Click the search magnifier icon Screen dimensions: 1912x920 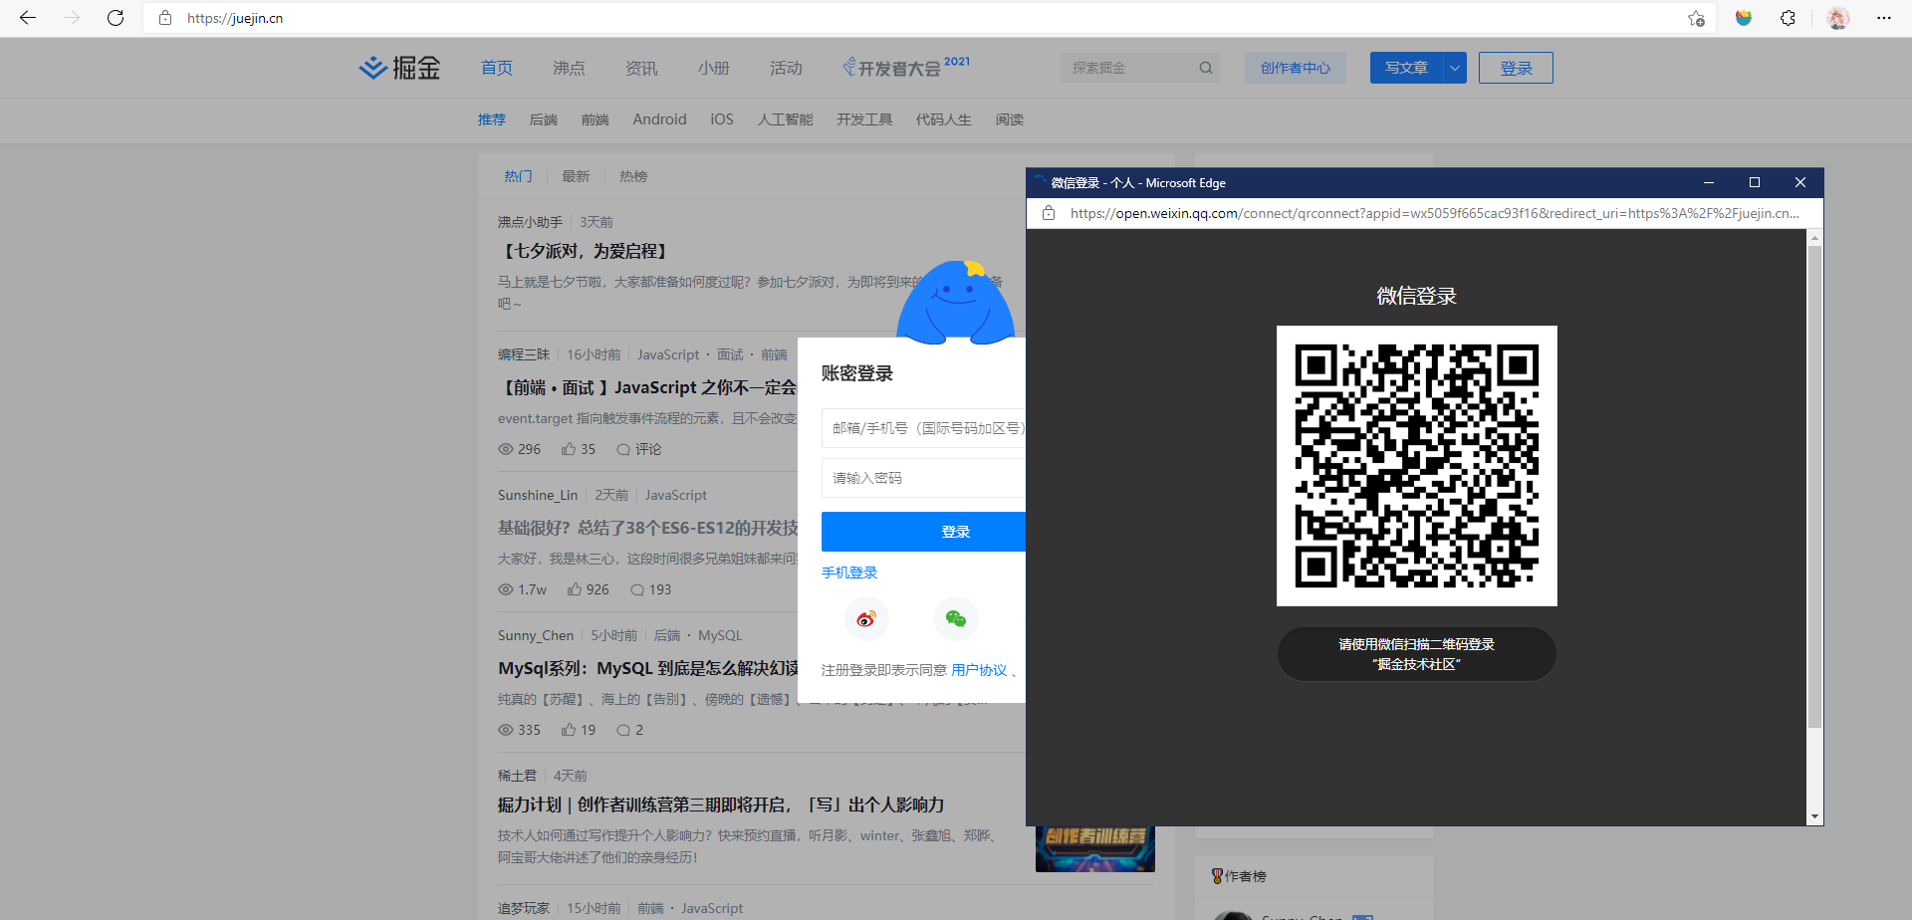pyautogui.click(x=1206, y=68)
